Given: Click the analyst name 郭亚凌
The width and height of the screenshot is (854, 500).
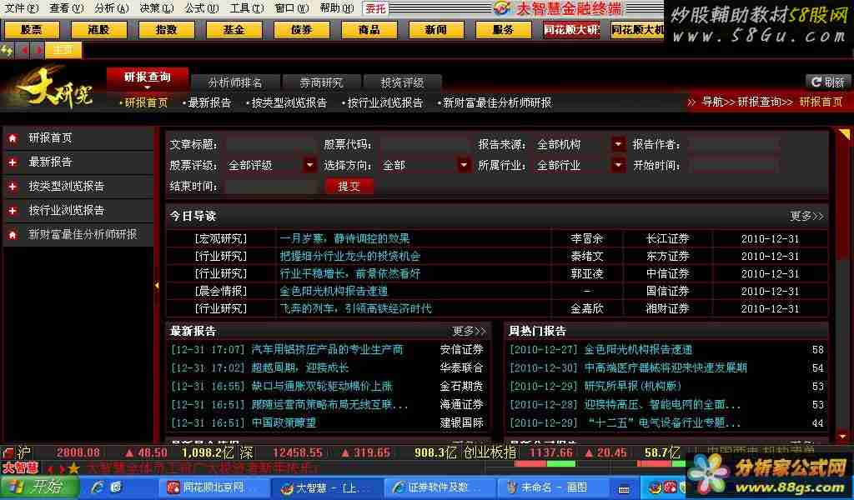Looking at the screenshot, I should click(x=586, y=273).
